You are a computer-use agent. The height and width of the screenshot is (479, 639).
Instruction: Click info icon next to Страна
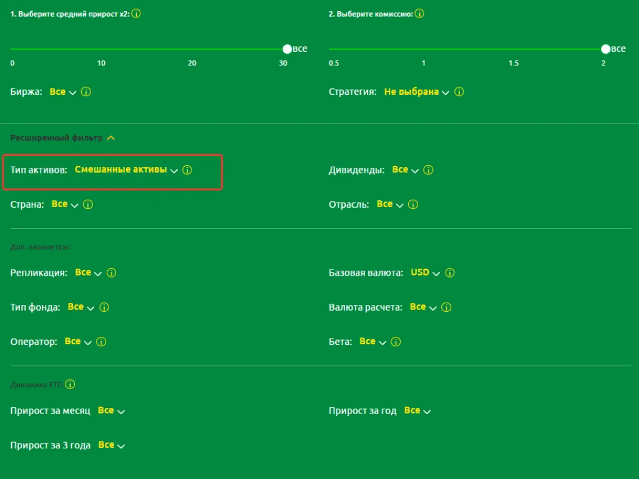88,205
